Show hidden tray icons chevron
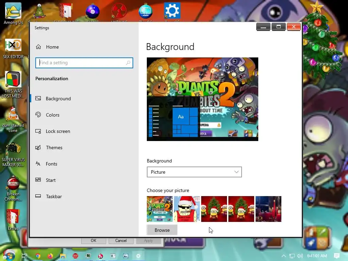Viewport: 348px width, 261px height. click(x=284, y=256)
